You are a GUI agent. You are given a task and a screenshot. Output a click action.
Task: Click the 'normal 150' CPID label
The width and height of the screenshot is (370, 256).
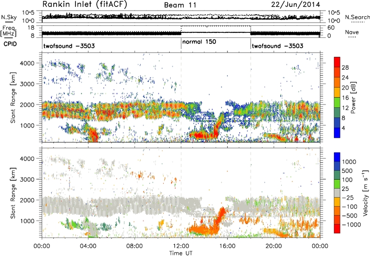pyautogui.click(x=199, y=42)
